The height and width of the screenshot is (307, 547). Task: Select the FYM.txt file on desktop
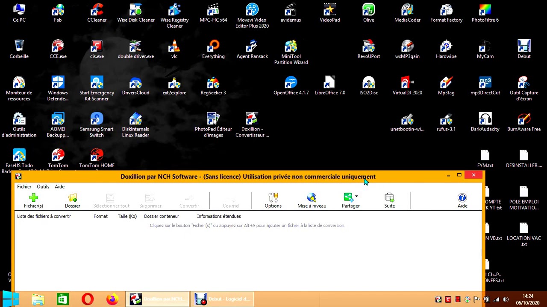485,159
